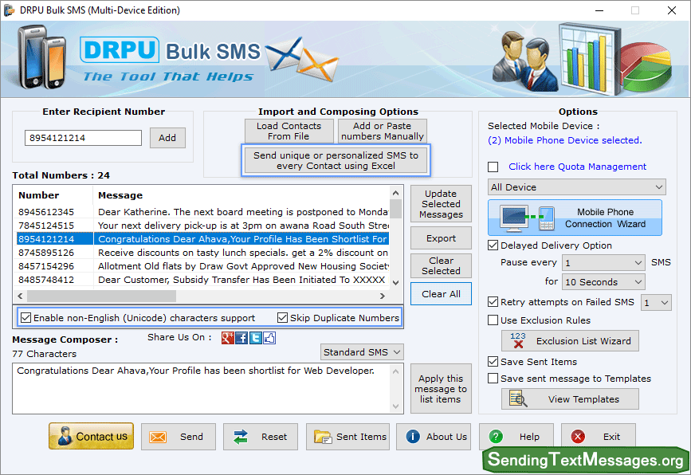Click the Export button
Image resolution: width=691 pixels, height=475 pixels.
pyautogui.click(x=441, y=238)
